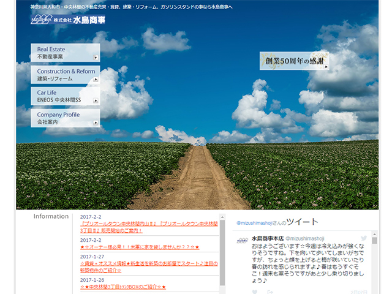Open the オーナー様必見 news link
392x294 pixels.
point(140,247)
